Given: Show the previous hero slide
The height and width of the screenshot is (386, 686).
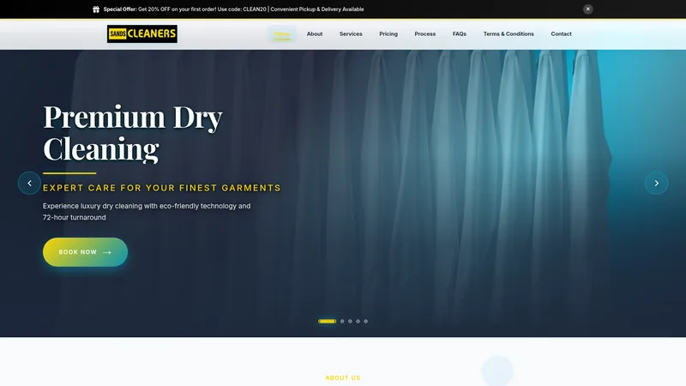Looking at the screenshot, I should (x=29, y=183).
